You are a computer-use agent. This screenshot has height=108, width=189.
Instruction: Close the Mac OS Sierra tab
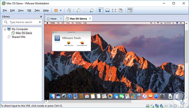point(90,19)
